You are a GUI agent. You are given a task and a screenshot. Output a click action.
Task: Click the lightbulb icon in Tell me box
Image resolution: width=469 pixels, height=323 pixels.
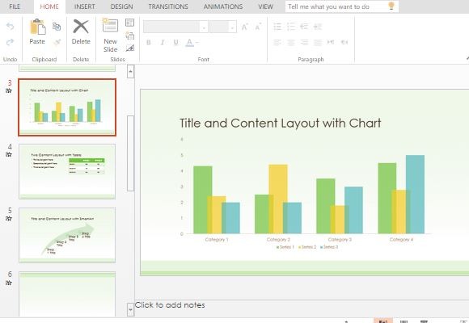pyautogui.click(x=391, y=6)
